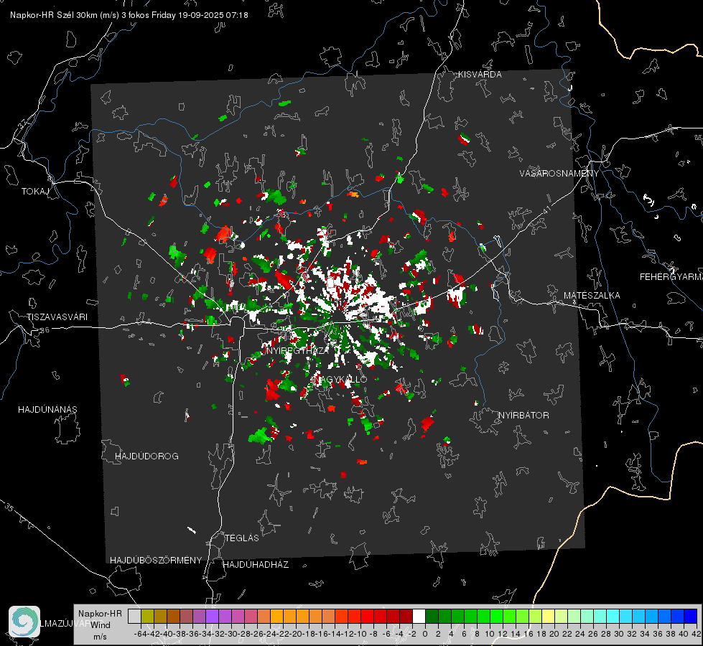The image size is (703, 646).
Task: Click the TOKAJ city label
Action: [35, 192]
